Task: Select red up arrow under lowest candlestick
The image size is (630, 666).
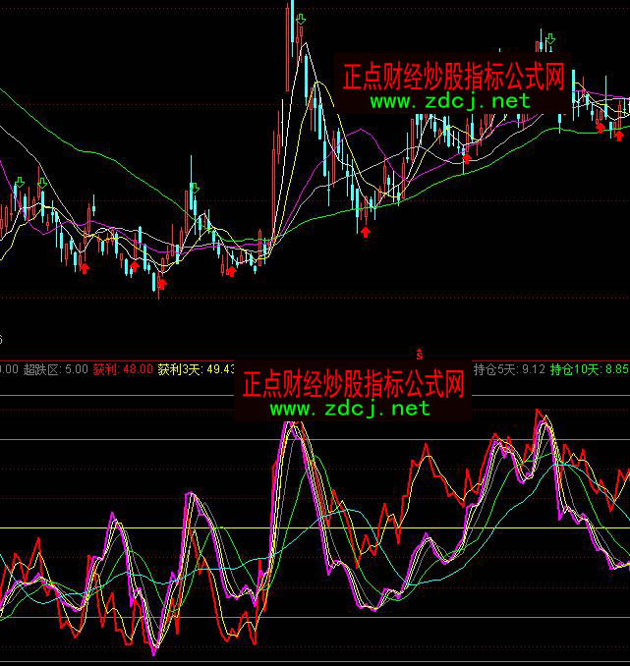Action: [161, 284]
